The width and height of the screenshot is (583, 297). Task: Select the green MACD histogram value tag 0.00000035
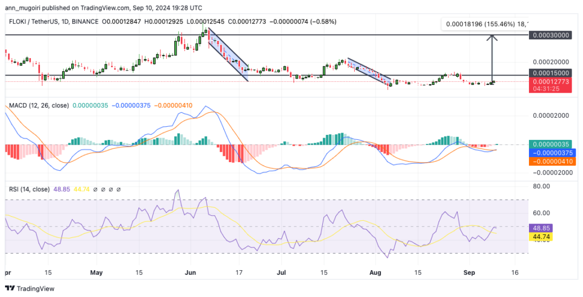(x=552, y=144)
